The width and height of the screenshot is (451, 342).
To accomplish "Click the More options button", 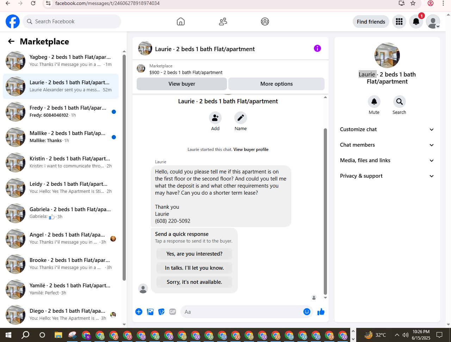I will point(277,84).
